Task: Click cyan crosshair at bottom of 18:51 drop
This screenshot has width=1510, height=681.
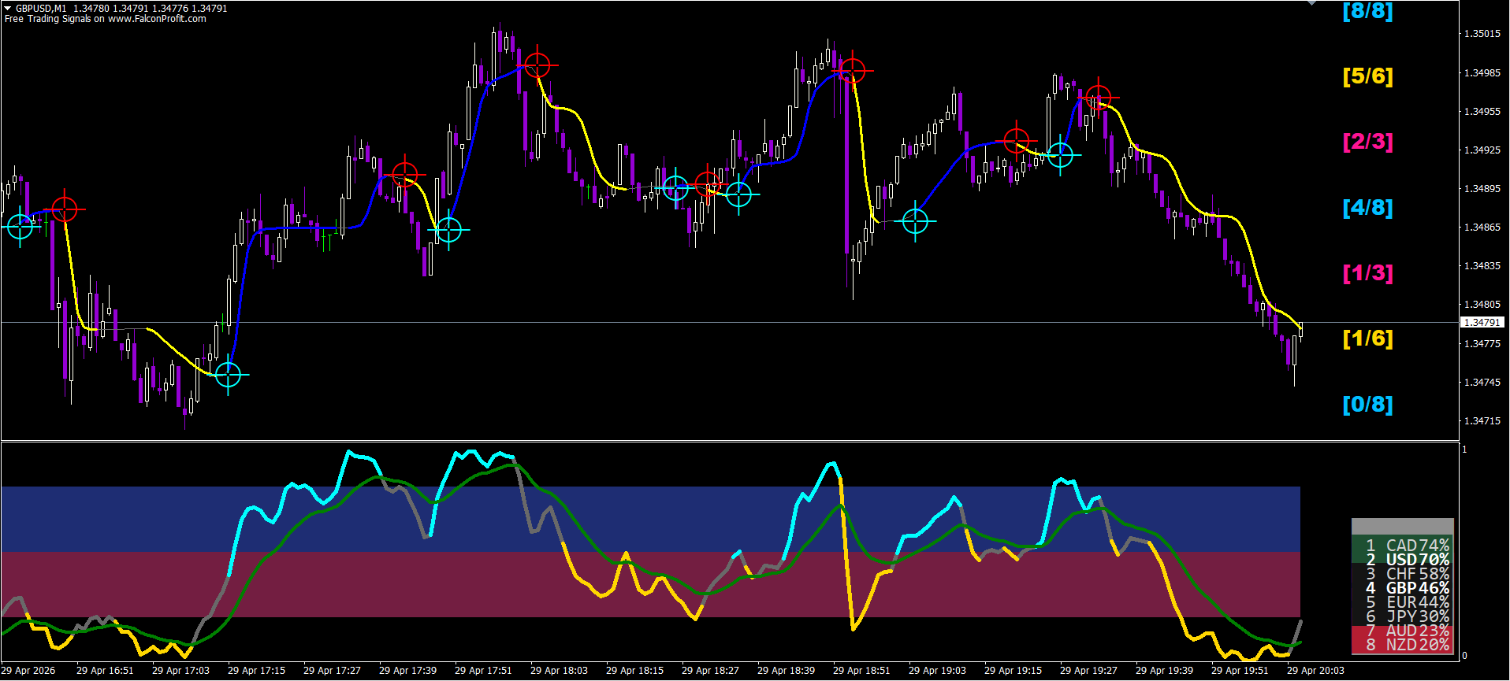Action: (915, 222)
